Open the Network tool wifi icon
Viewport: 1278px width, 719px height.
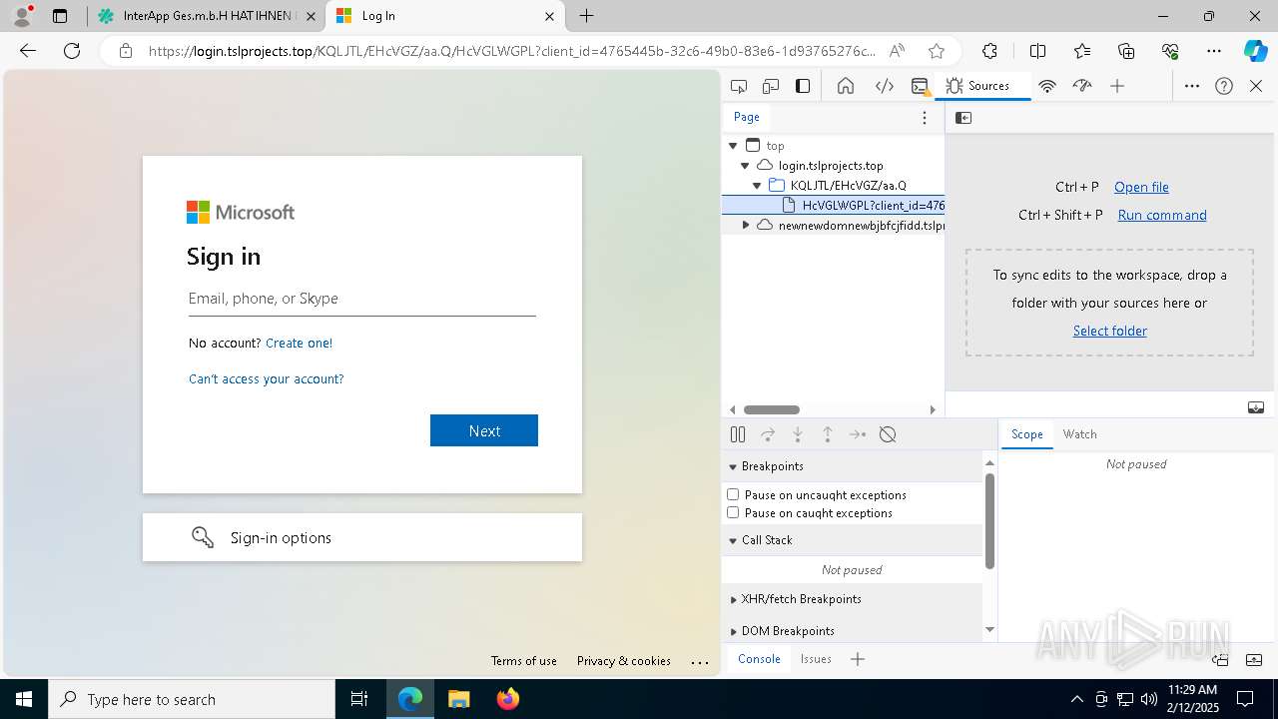(1047, 86)
